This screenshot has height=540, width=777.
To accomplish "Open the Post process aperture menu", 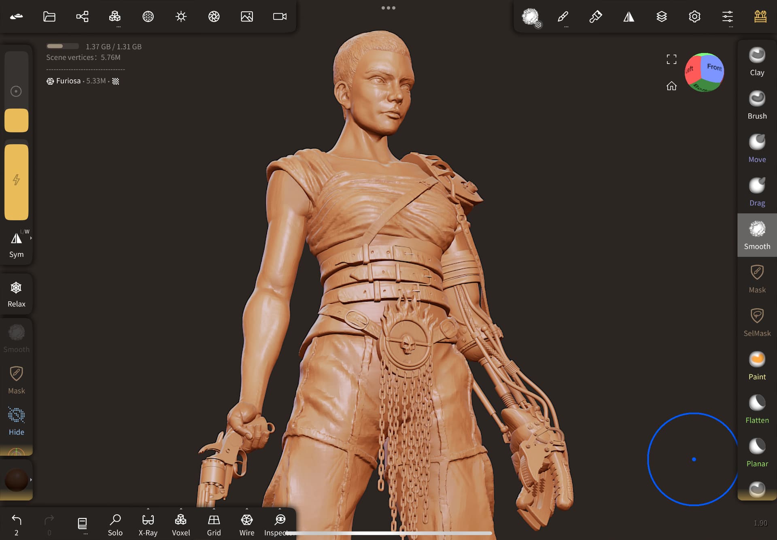I will 214,17.
